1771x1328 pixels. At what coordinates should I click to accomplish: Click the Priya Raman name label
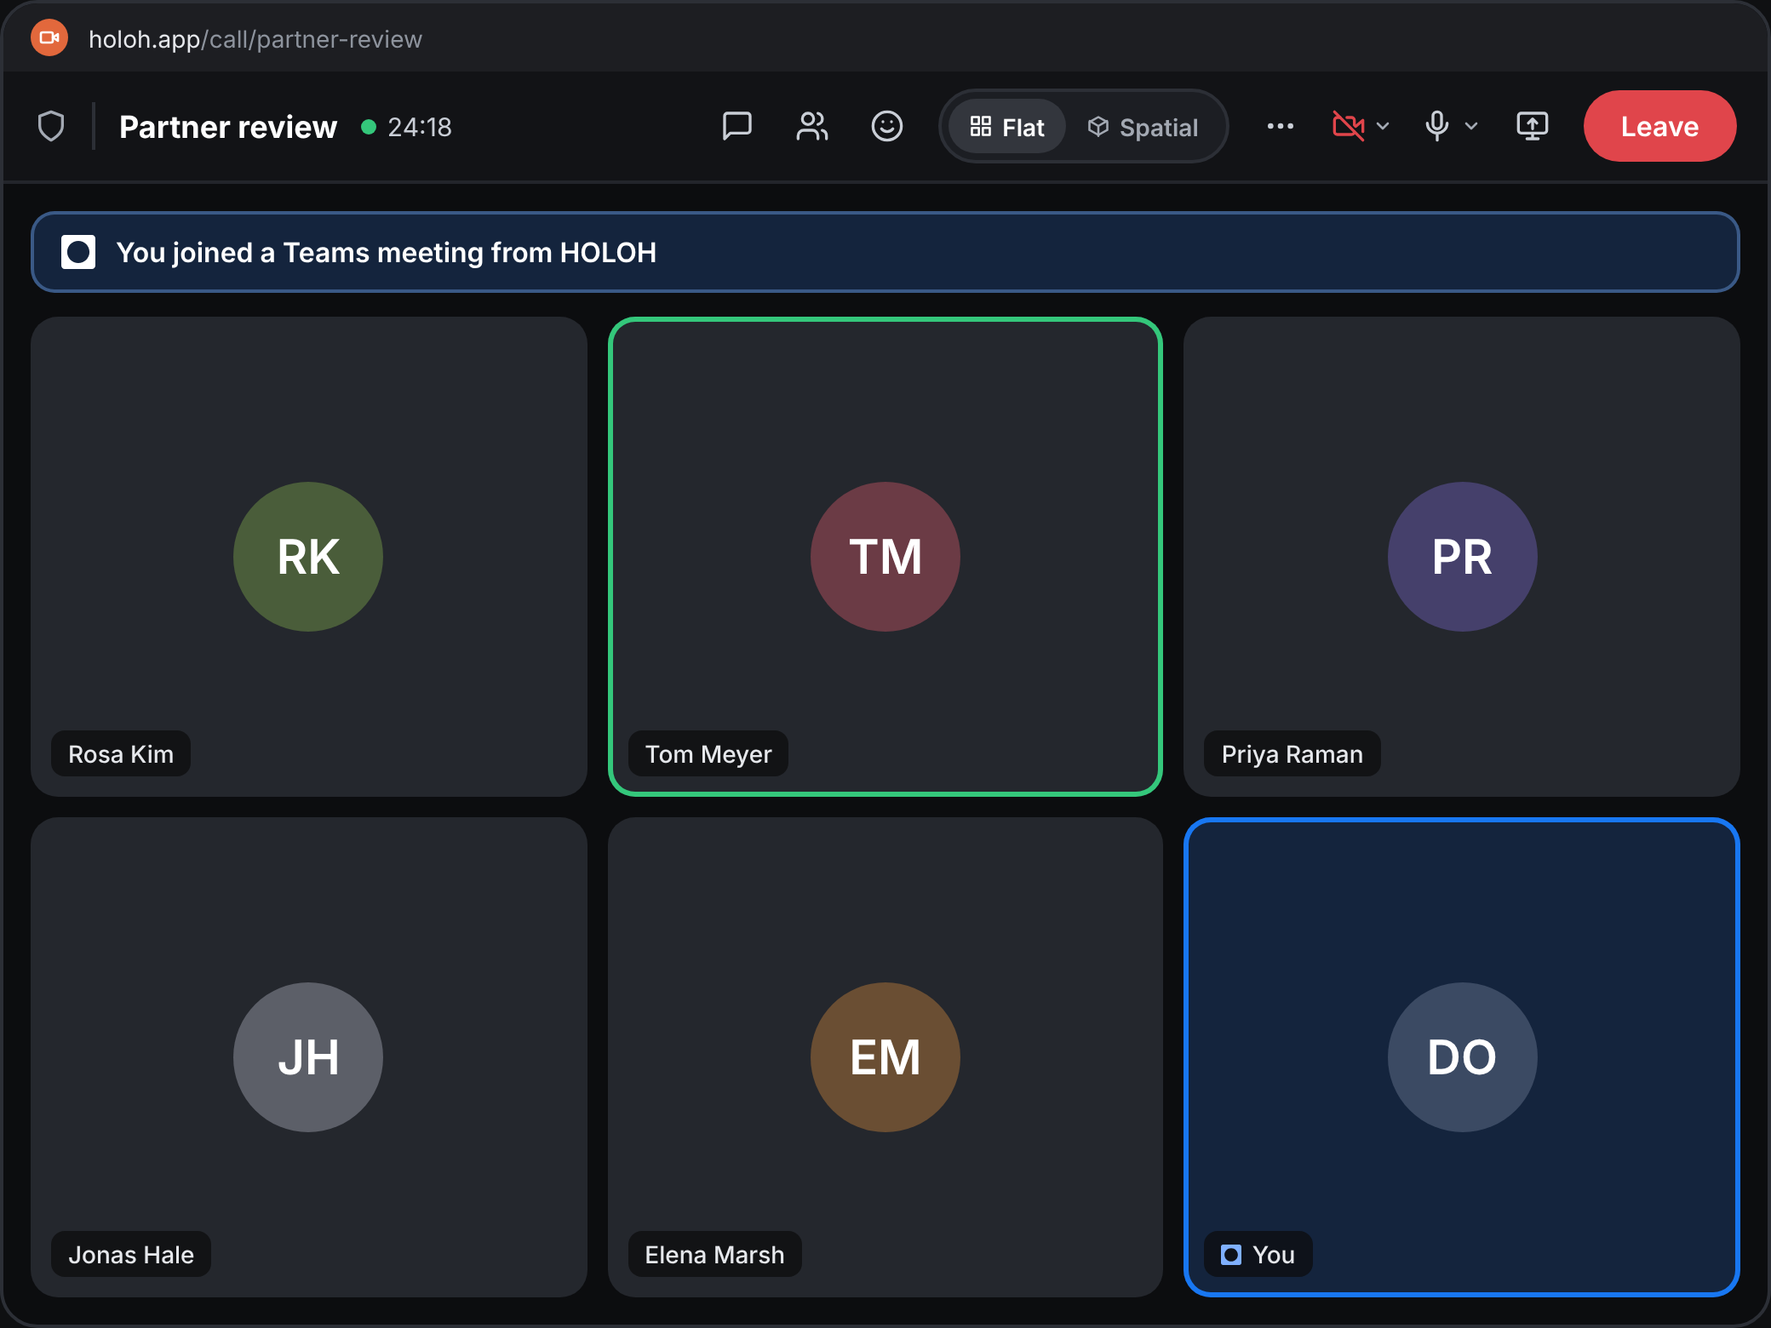click(x=1292, y=754)
